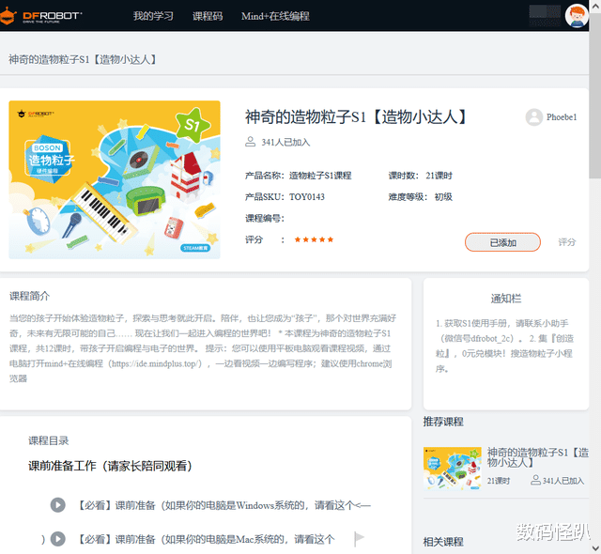Click the five-star rating
This screenshot has height=554, width=601.
(314, 239)
